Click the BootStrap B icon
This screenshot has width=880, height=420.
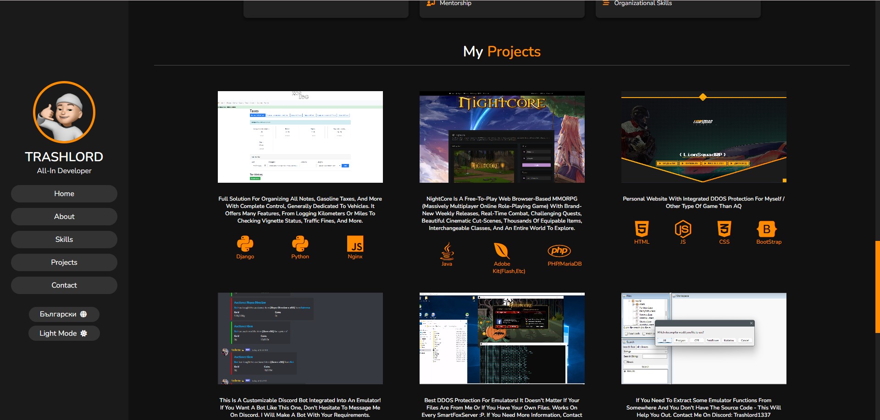pyautogui.click(x=766, y=229)
